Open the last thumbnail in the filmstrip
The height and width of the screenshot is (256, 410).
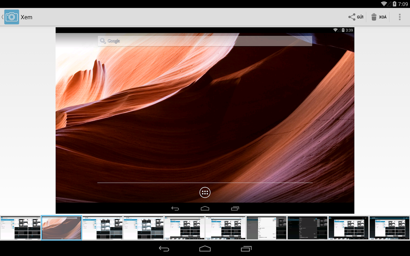389,228
